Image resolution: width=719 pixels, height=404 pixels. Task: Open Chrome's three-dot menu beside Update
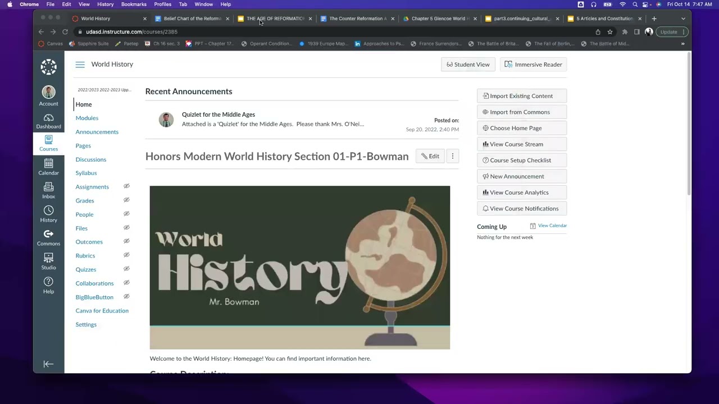coord(684,32)
